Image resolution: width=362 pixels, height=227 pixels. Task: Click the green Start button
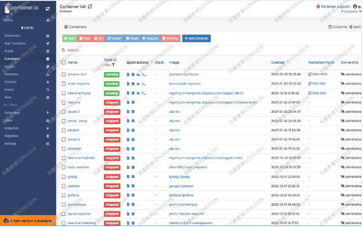[70, 38]
